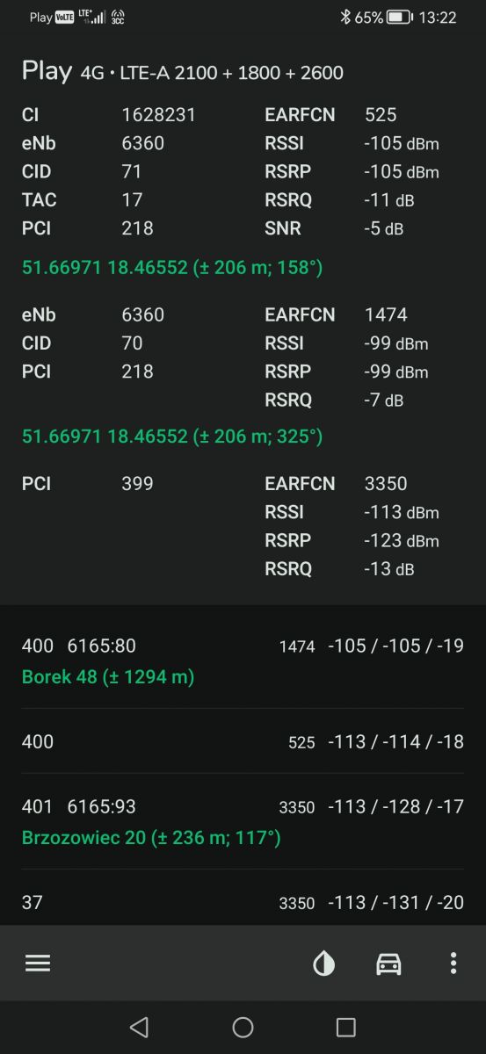This screenshot has width=486, height=1054.
Task: Tap the VoLTE indicator in status bar
Action: [64, 17]
